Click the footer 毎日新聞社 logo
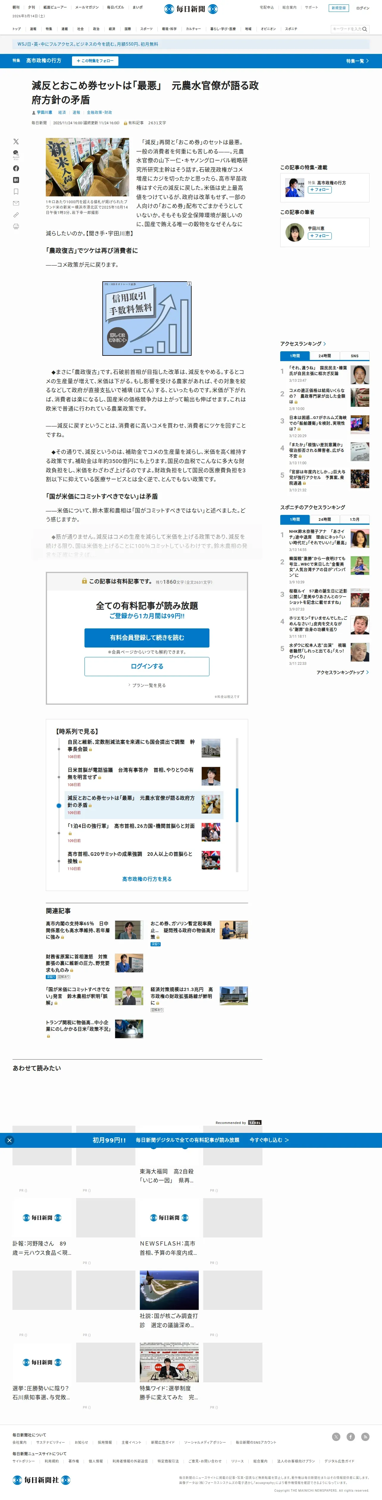 41,1480
